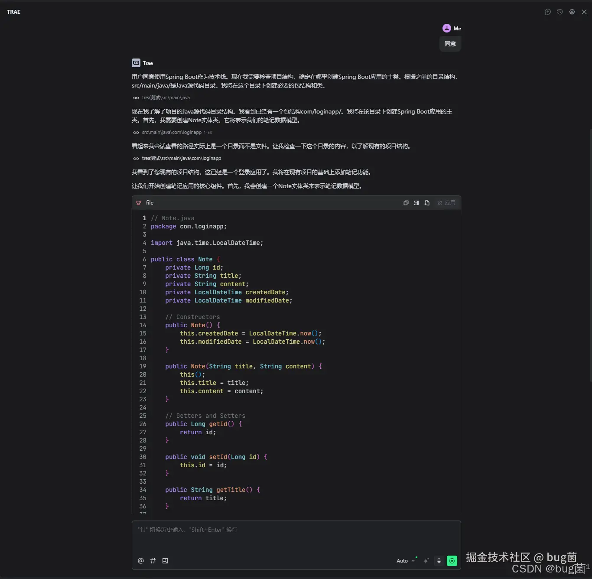
Task: Attach an image to the message
Action: 165,561
